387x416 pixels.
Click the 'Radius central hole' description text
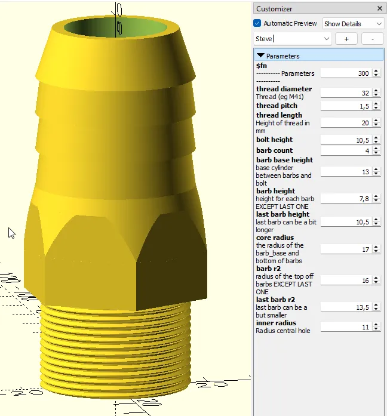point(283,331)
